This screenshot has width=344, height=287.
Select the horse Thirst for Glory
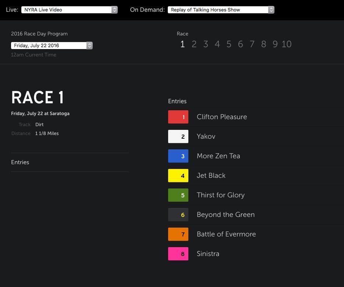click(x=220, y=195)
